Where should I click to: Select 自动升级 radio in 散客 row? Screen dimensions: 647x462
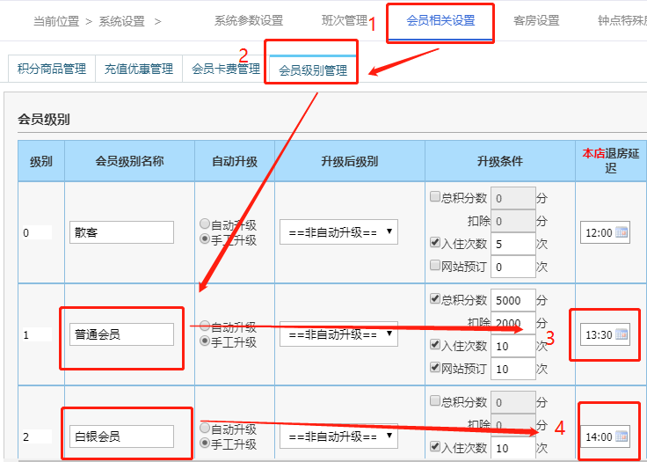(205, 224)
